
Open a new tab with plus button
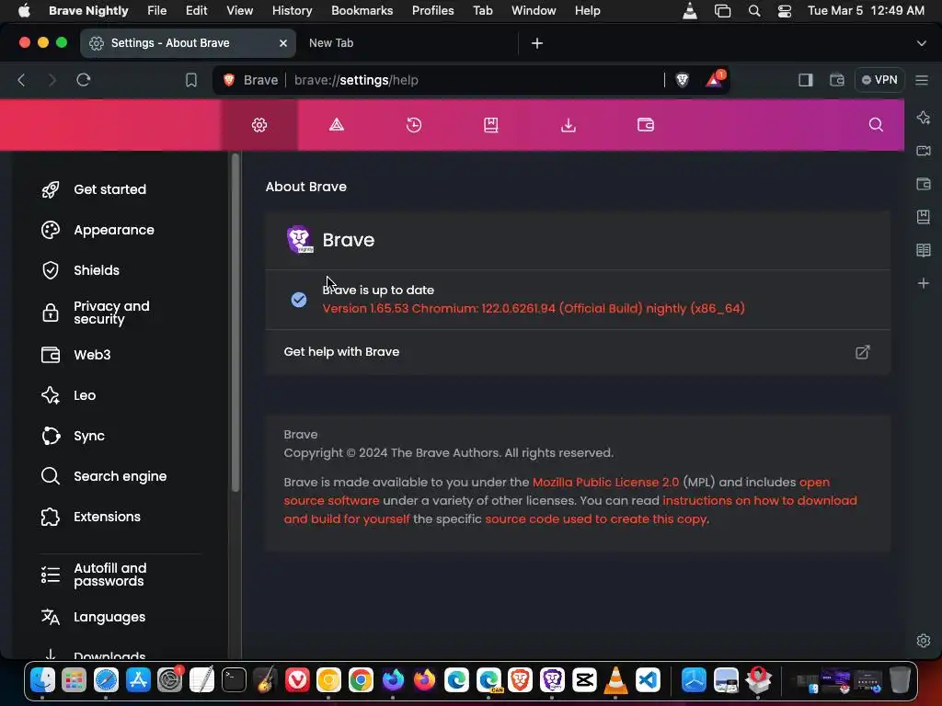tap(537, 43)
